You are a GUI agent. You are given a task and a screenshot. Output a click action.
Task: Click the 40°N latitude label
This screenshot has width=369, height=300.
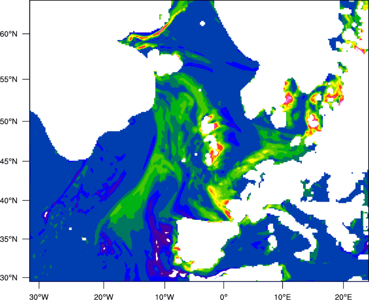(x=9, y=201)
